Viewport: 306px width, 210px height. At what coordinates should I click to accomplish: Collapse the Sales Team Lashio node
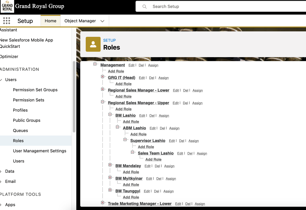coord(132,152)
